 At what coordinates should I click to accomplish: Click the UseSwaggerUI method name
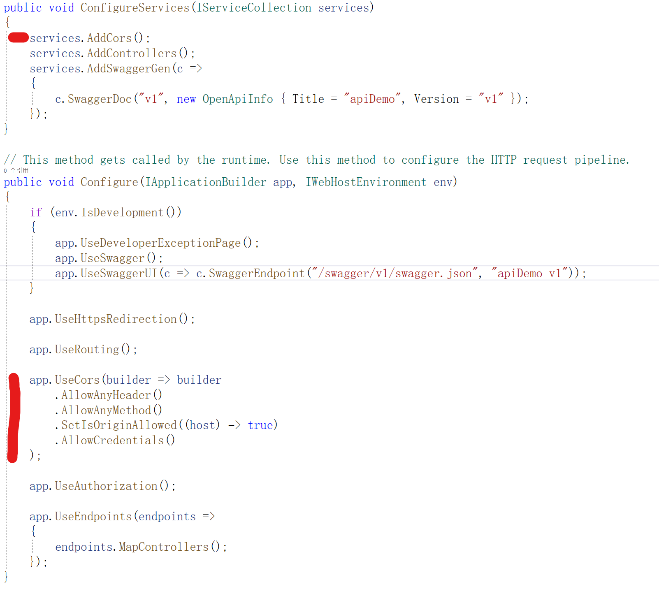click(x=119, y=273)
